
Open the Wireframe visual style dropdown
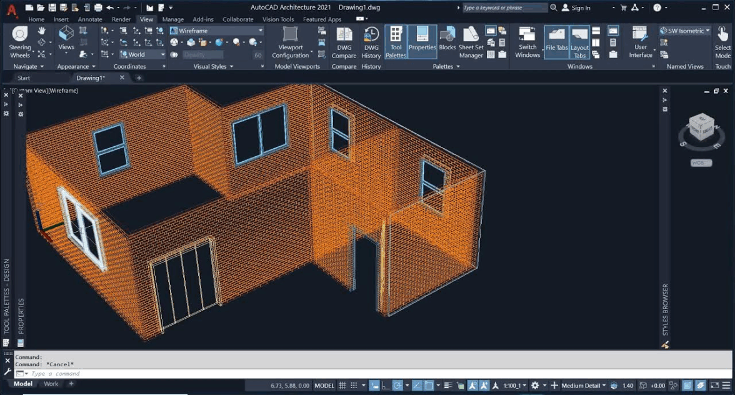(217, 31)
